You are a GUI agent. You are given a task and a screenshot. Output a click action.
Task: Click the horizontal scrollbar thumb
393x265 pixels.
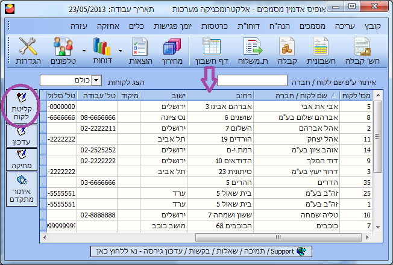pyautogui.click(x=278, y=237)
